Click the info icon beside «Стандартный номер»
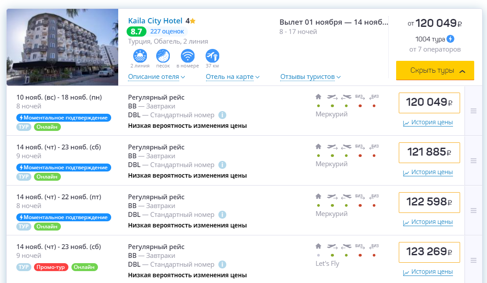Image resolution: width=487 pixels, height=283 pixels. tap(222, 115)
